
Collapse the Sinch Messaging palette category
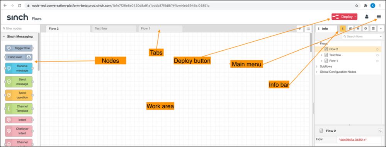4,36
